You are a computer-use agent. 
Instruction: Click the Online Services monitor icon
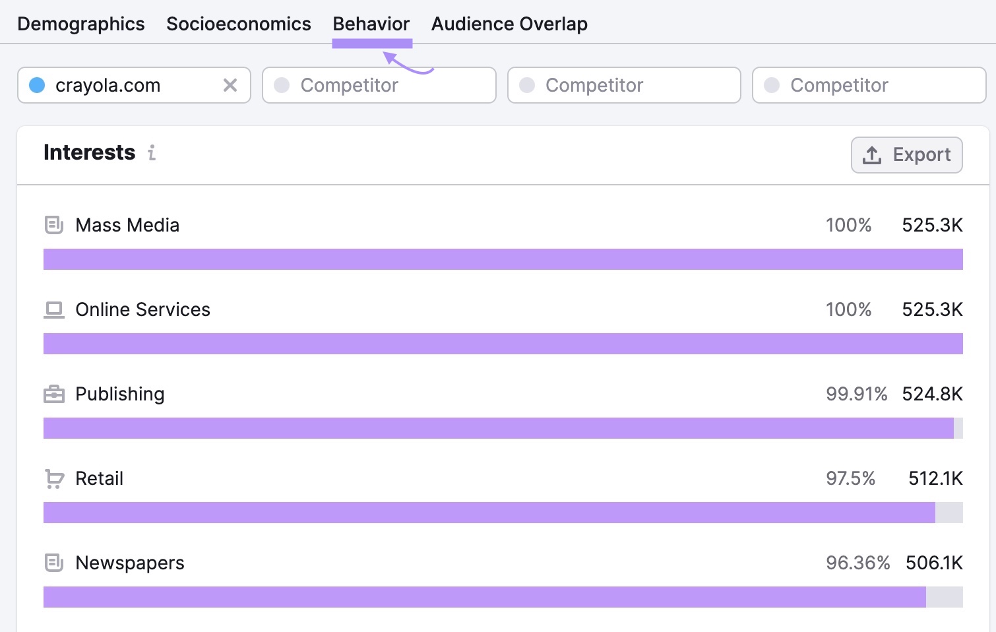tap(53, 309)
